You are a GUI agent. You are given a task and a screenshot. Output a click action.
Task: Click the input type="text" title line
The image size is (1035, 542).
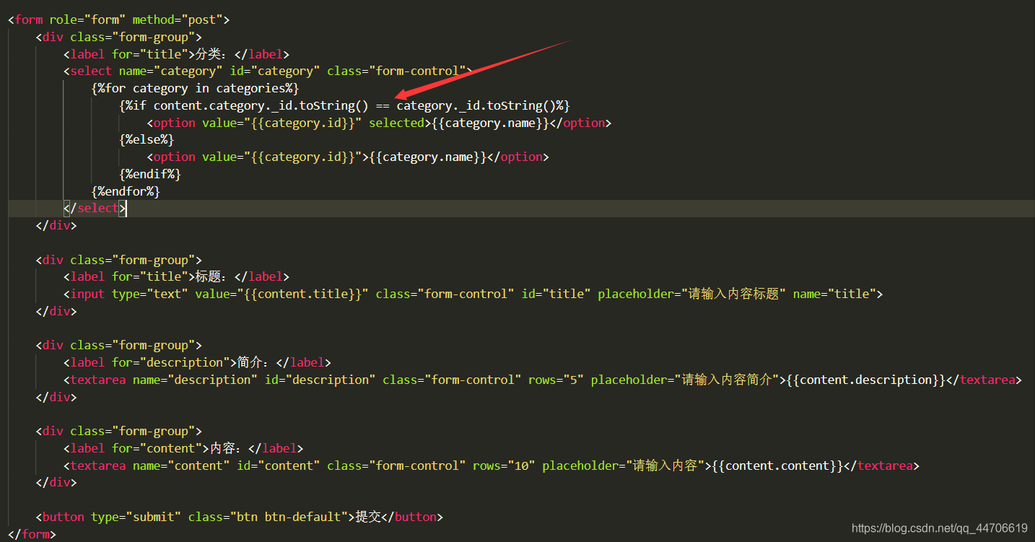click(x=473, y=294)
